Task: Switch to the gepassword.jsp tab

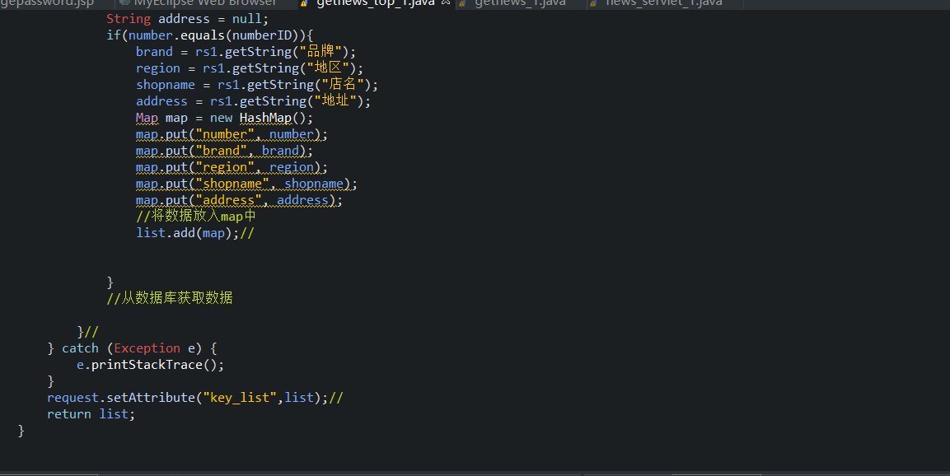Action: pos(48,3)
